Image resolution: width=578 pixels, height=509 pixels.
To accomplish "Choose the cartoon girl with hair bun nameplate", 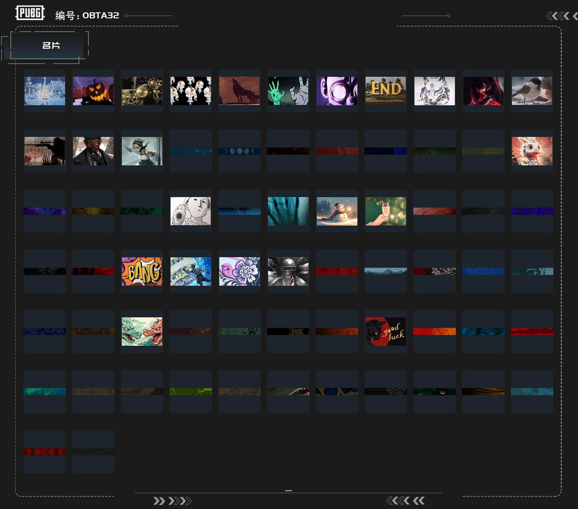I will [142, 151].
